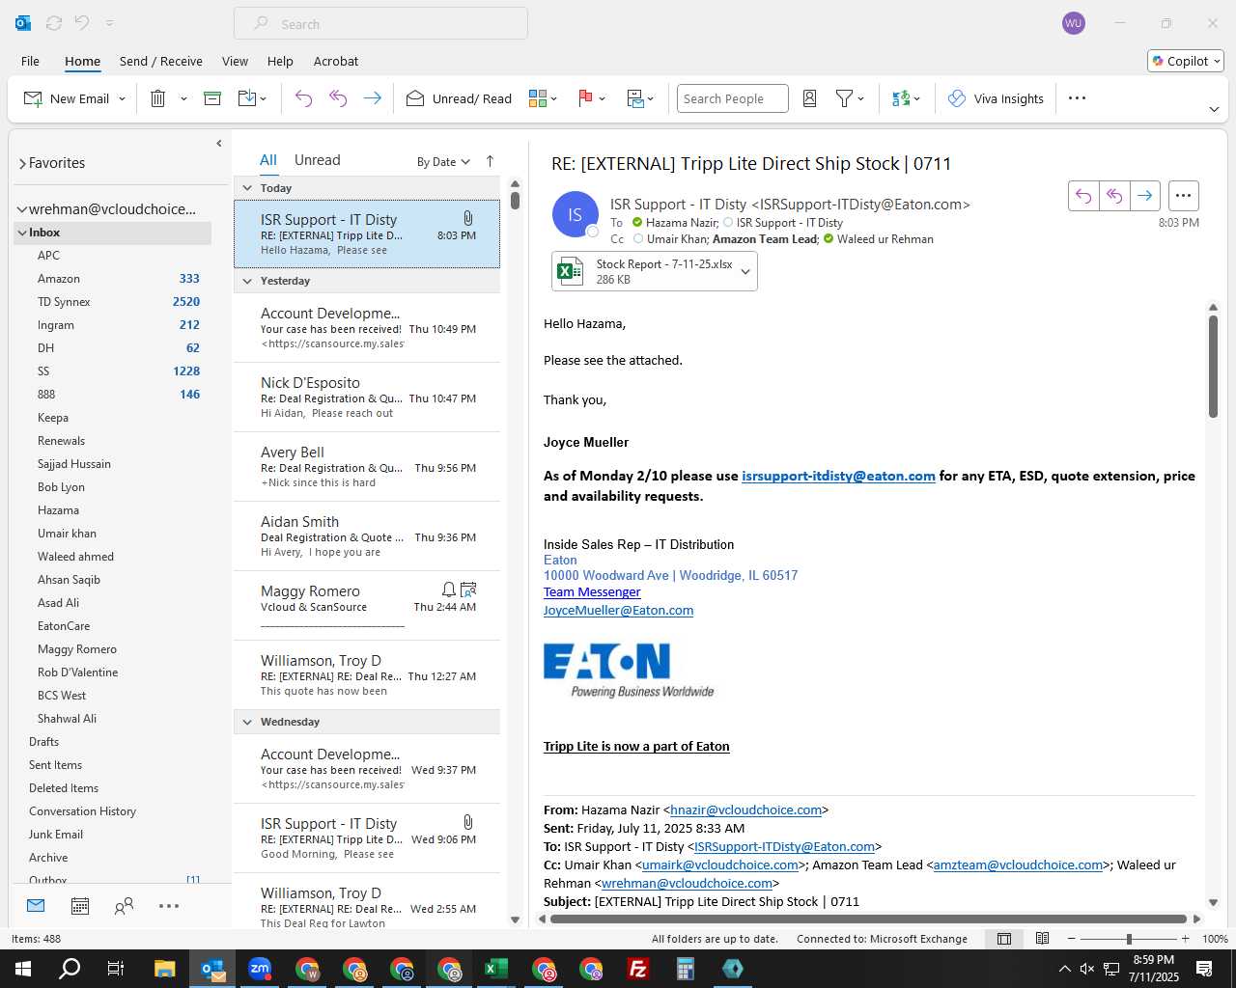Click the Filter Email funnel icon
The height and width of the screenshot is (988, 1236).
pyautogui.click(x=844, y=98)
